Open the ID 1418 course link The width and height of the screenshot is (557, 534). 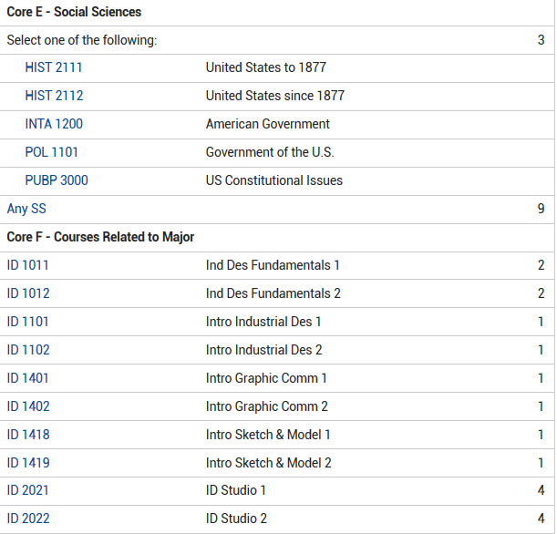click(x=28, y=435)
